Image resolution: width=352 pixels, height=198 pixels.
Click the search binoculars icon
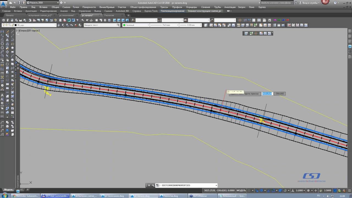click(296, 3)
